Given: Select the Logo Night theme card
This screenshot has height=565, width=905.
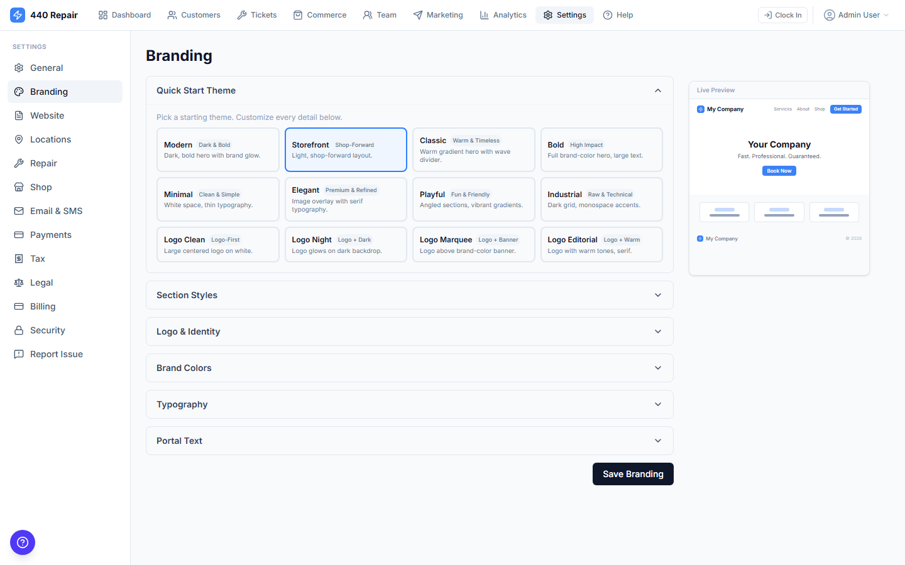Looking at the screenshot, I should click(x=346, y=244).
